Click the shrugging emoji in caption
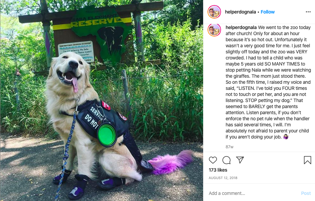Screen dimensions: 315x201 click(x=286, y=137)
